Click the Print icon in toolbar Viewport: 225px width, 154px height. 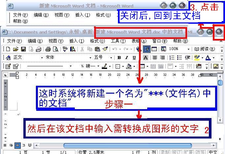(x=48, y=49)
